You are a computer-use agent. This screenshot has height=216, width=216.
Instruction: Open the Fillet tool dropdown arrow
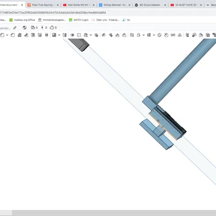(7, 35)
